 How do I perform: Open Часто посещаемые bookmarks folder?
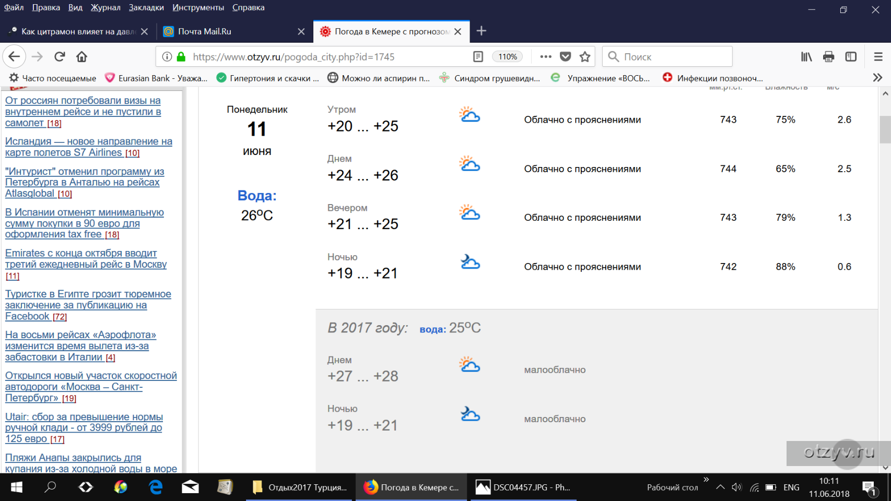coord(53,78)
